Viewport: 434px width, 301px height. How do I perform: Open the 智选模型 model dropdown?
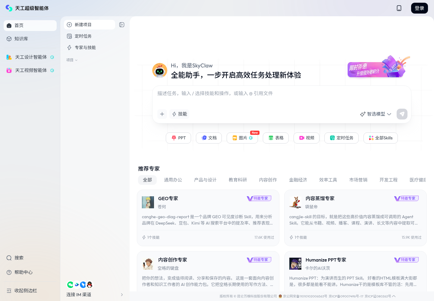tap(376, 114)
